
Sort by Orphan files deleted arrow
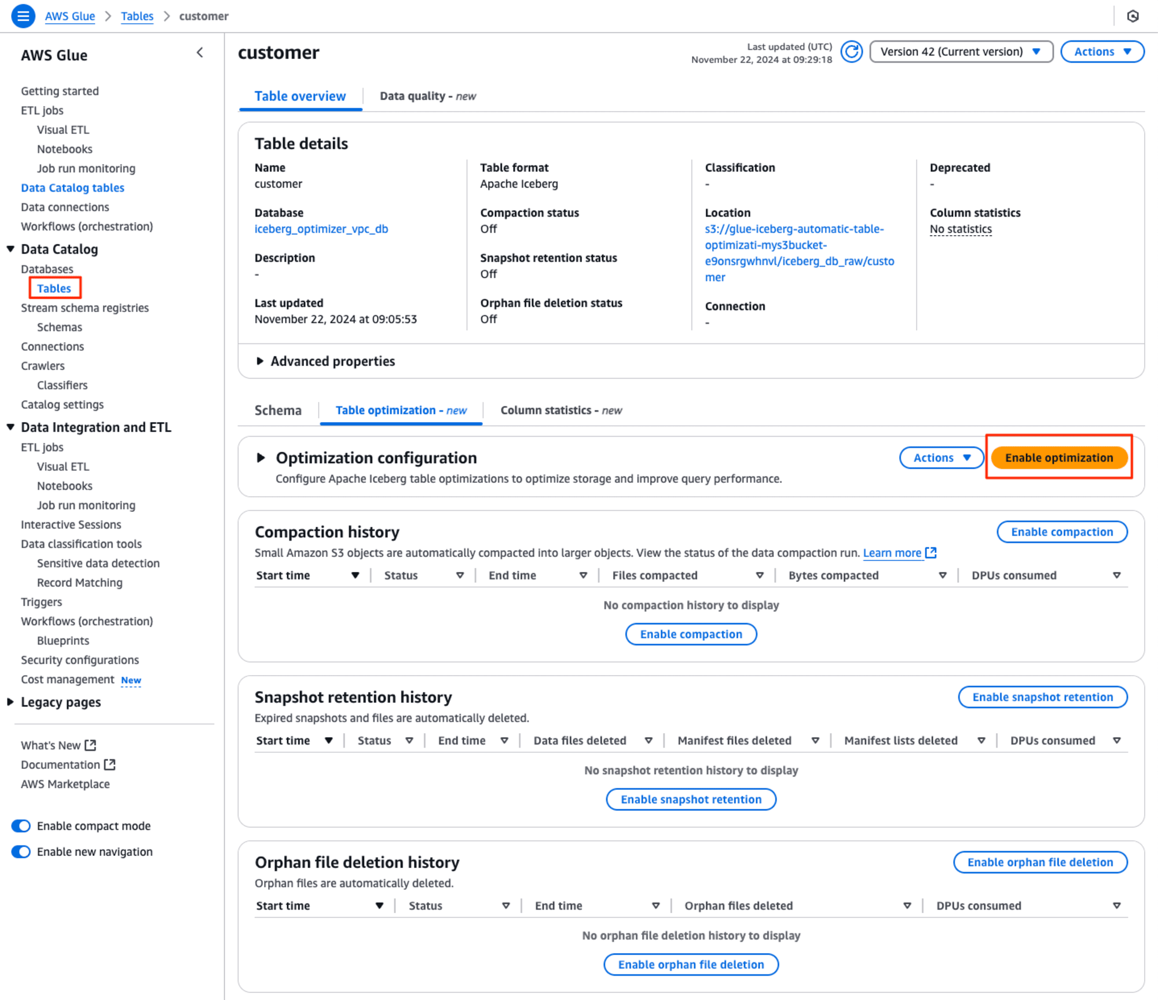[907, 905]
